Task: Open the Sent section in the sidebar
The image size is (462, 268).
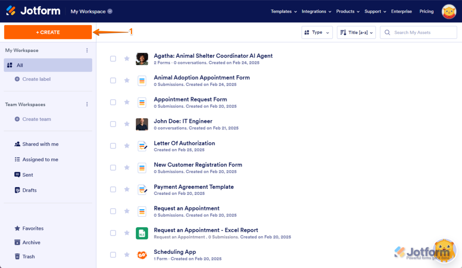Action: 17,175
